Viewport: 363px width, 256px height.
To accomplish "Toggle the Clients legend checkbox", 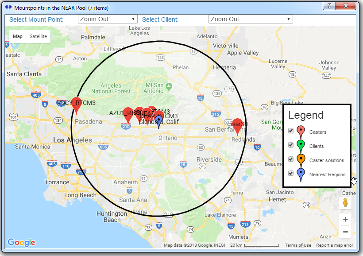I will tap(291, 145).
